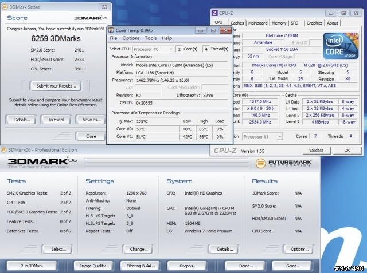Click the HDR/SM3.0 Score value 2373
Viewport: 367px width, 273px height.
(79, 60)
